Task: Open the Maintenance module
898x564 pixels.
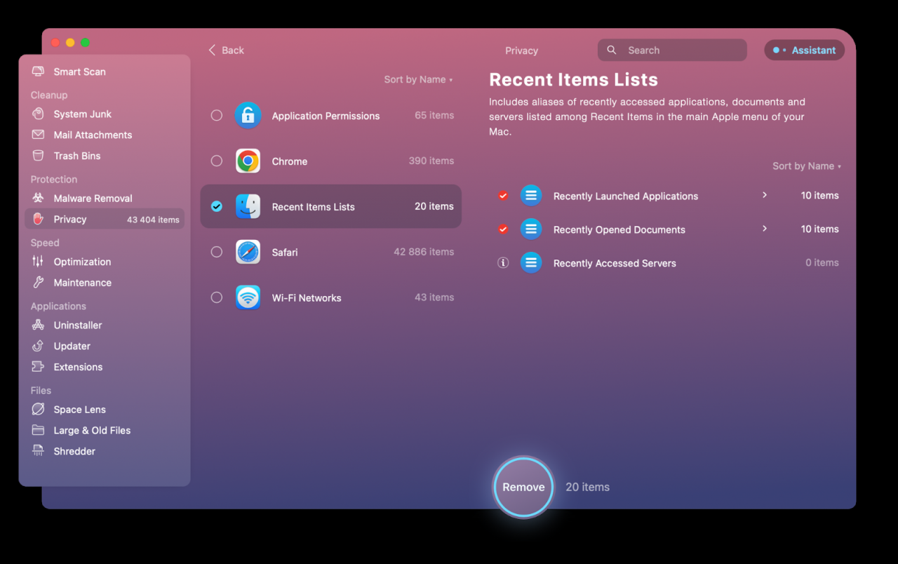Action: (105, 283)
